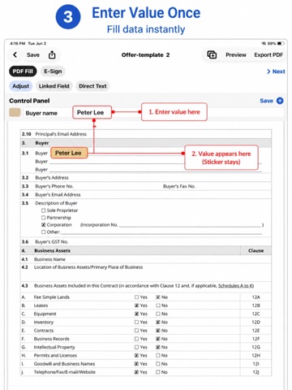Click the Business Name row
This screenshot has height=390, width=292.
pos(146,259)
